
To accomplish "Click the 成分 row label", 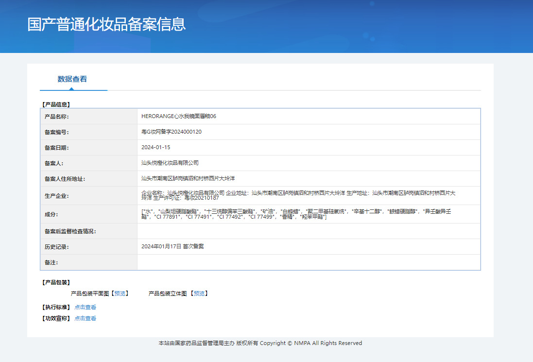I will [51, 214].
